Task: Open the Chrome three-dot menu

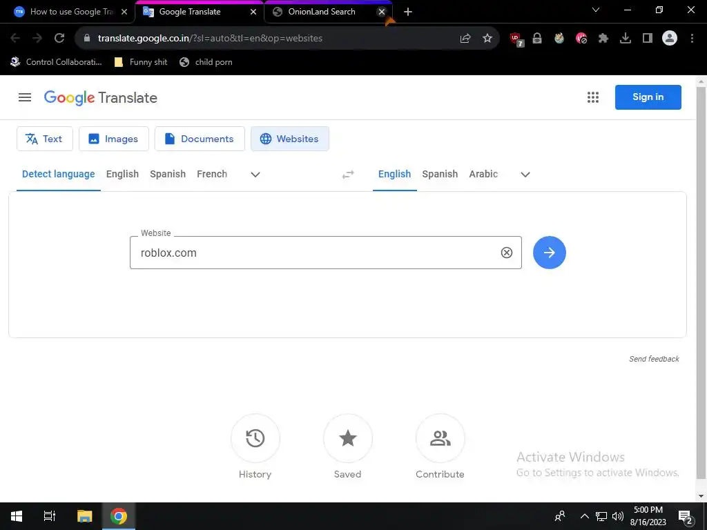Action: [x=692, y=39]
